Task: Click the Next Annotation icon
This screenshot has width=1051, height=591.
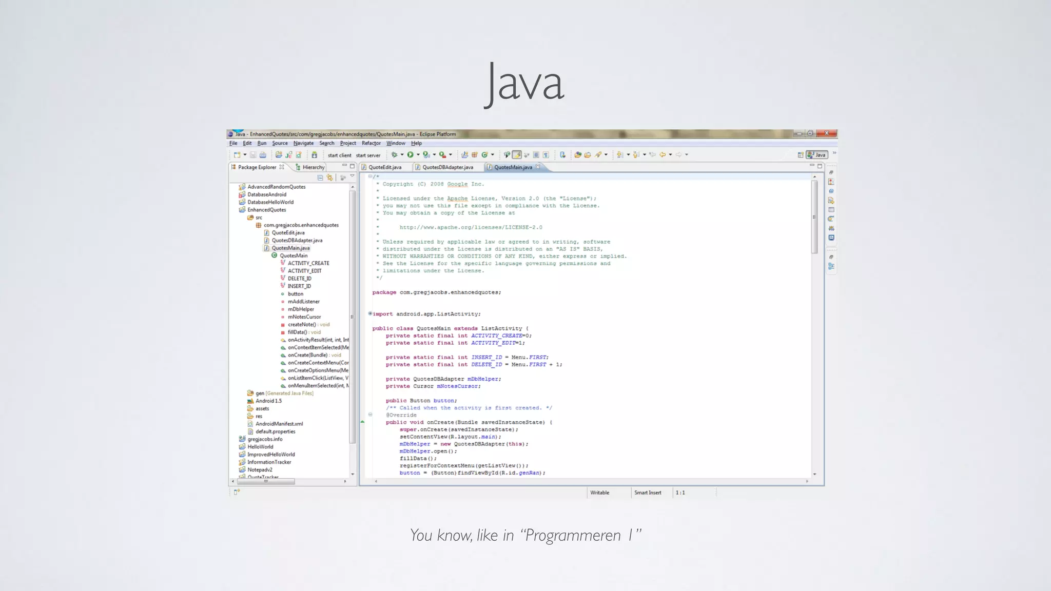Action: click(620, 154)
